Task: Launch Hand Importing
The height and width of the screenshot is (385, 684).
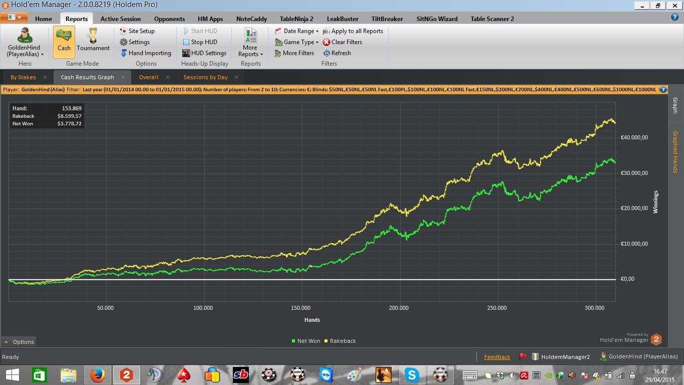Action: pos(146,53)
